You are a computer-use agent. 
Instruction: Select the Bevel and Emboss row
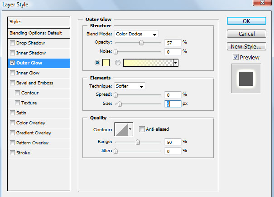pos(38,83)
